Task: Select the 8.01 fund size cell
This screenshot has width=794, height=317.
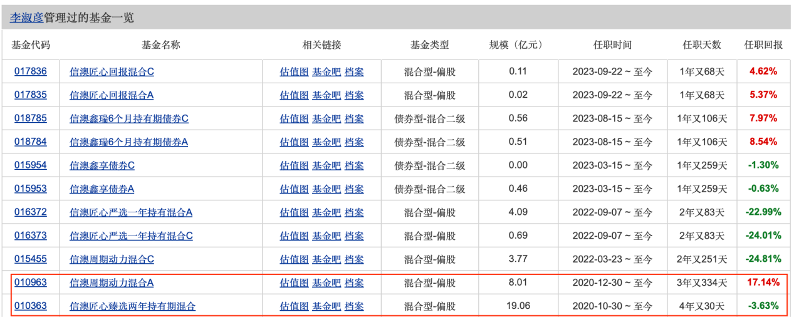Action: click(518, 283)
